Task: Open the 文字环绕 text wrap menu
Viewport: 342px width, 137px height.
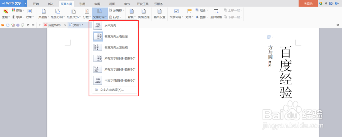Action: coord(176,14)
